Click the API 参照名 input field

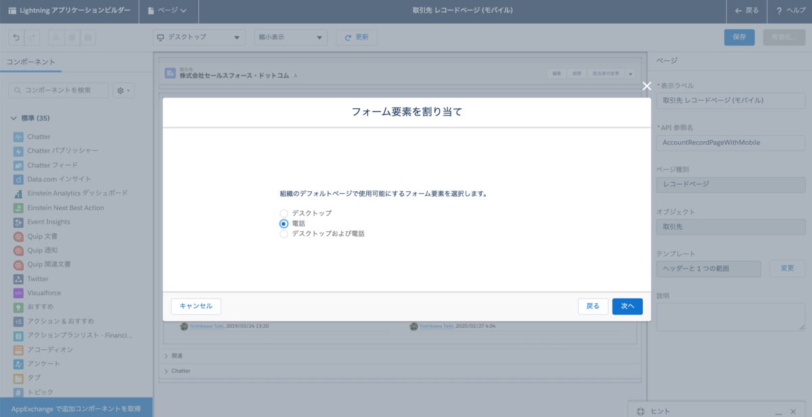[x=731, y=143]
